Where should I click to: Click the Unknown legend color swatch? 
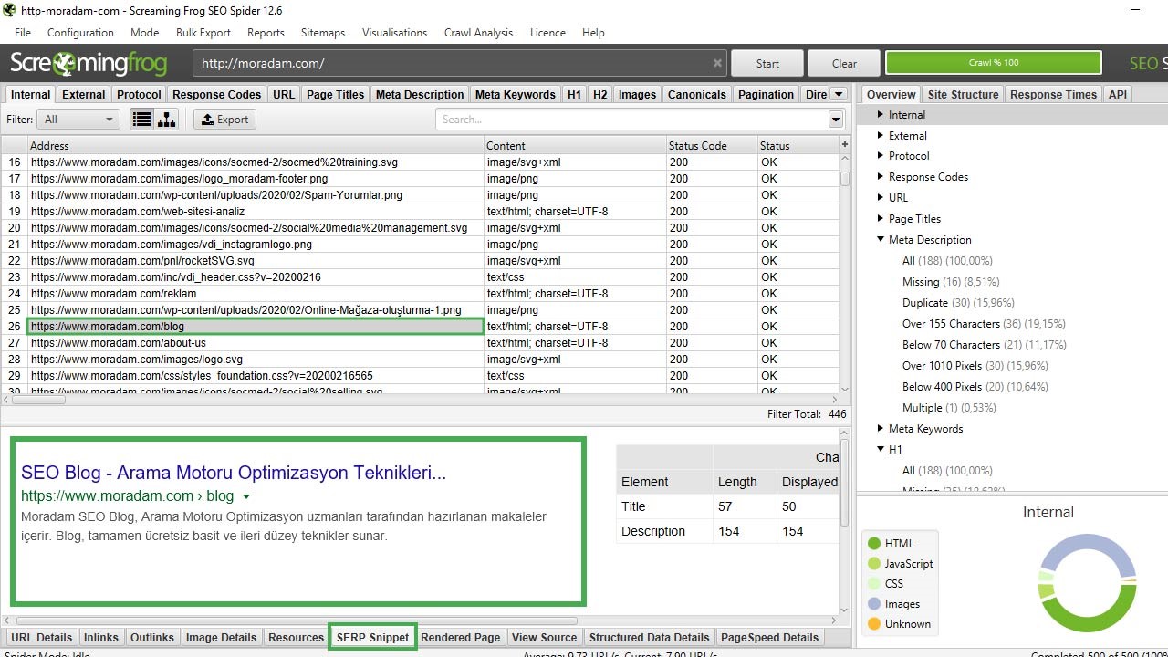coord(874,624)
